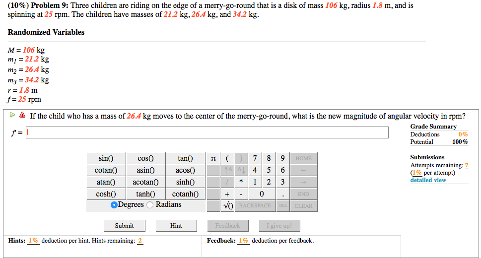This screenshot has height=258, width=481.
Task: Insert the cotan() function
Action: pyautogui.click(x=106, y=170)
